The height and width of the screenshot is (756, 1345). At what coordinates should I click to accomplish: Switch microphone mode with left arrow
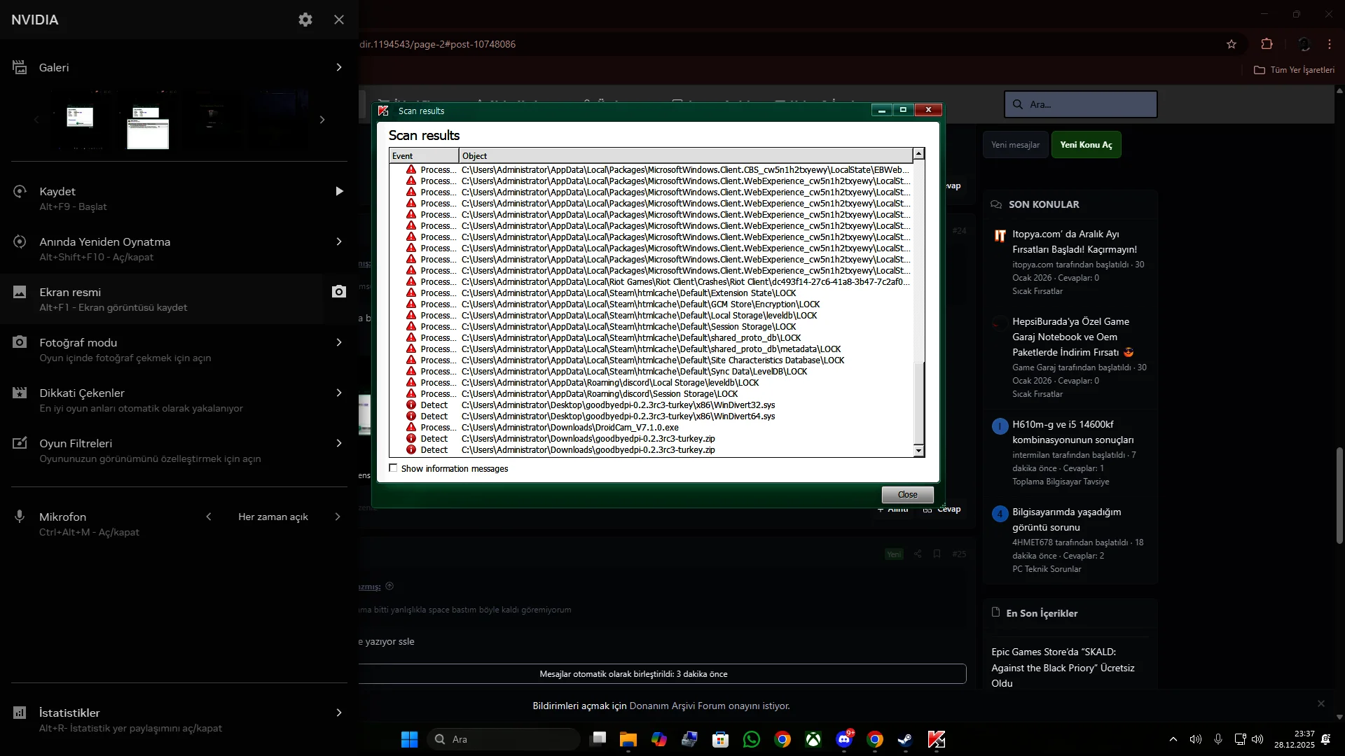pyautogui.click(x=209, y=517)
